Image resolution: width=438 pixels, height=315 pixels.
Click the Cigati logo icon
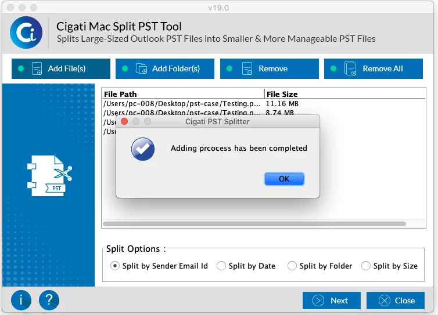pos(26,32)
